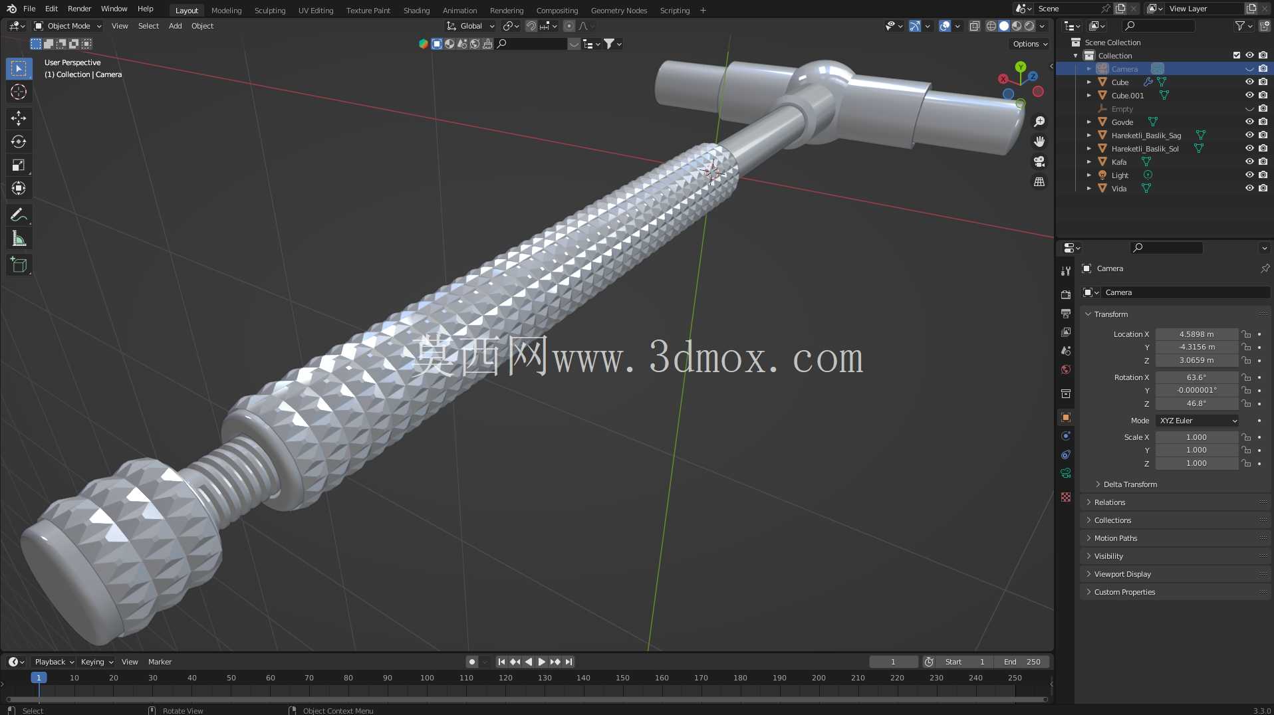Open the Options dropdown in viewport

pos(1030,44)
